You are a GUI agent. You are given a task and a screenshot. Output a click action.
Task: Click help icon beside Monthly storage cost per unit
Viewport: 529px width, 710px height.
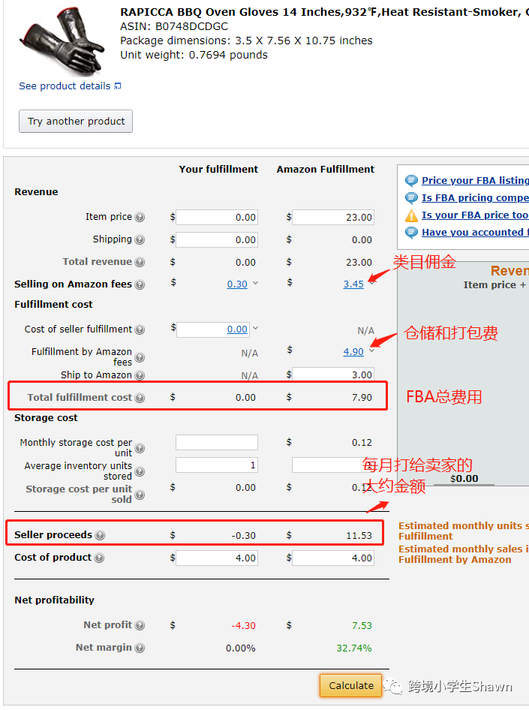140,448
